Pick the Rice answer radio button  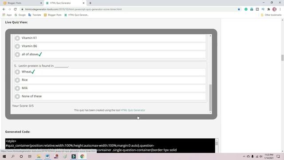17,80
